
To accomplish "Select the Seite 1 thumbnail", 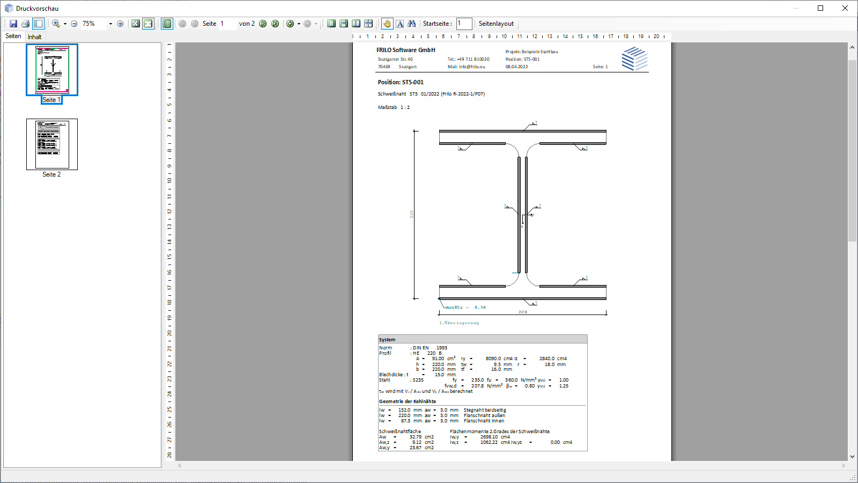I will pyautogui.click(x=52, y=74).
